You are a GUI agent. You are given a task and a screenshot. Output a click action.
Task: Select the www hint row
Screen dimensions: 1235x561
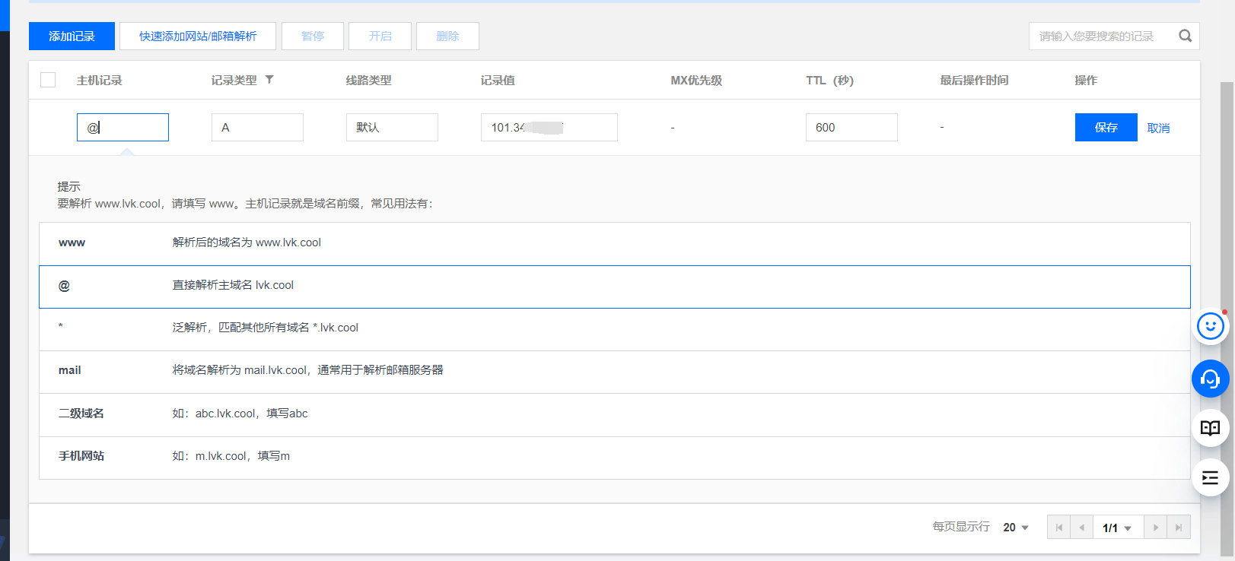615,243
